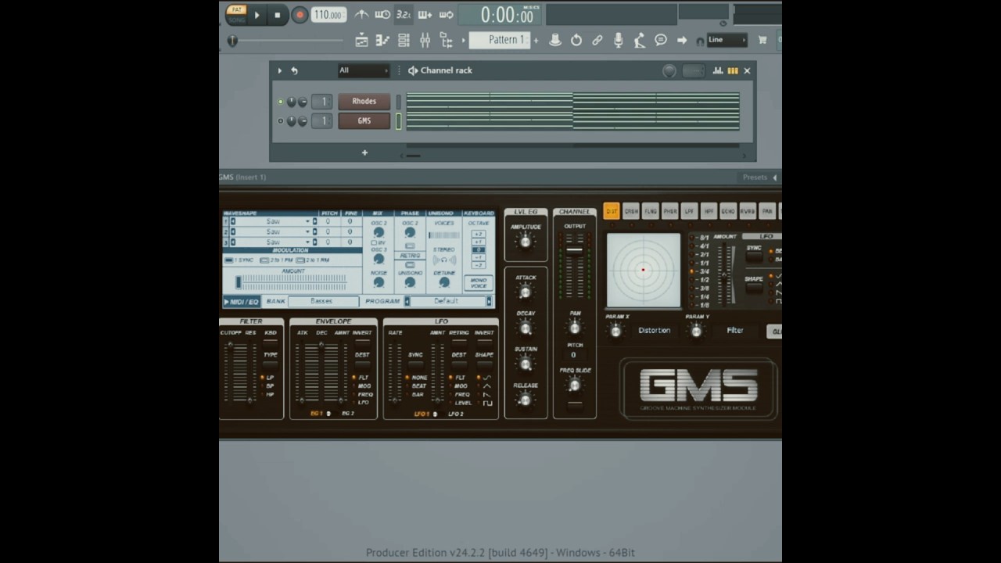The height and width of the screenshot is (563, 1001).
Task: Add new pattern with plus button
Action: pyautogui.click(x=536, y=41)
